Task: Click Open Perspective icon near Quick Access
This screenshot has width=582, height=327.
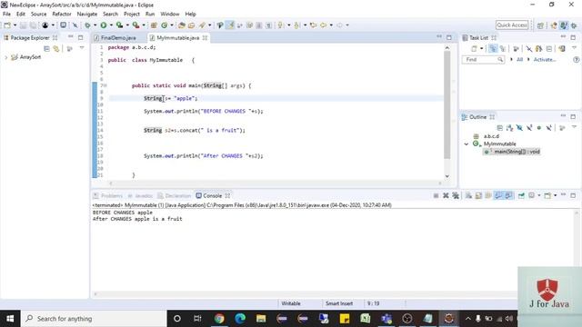Action: 540,25
